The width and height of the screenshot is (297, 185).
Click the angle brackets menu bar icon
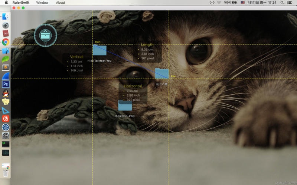coord(212,3)
